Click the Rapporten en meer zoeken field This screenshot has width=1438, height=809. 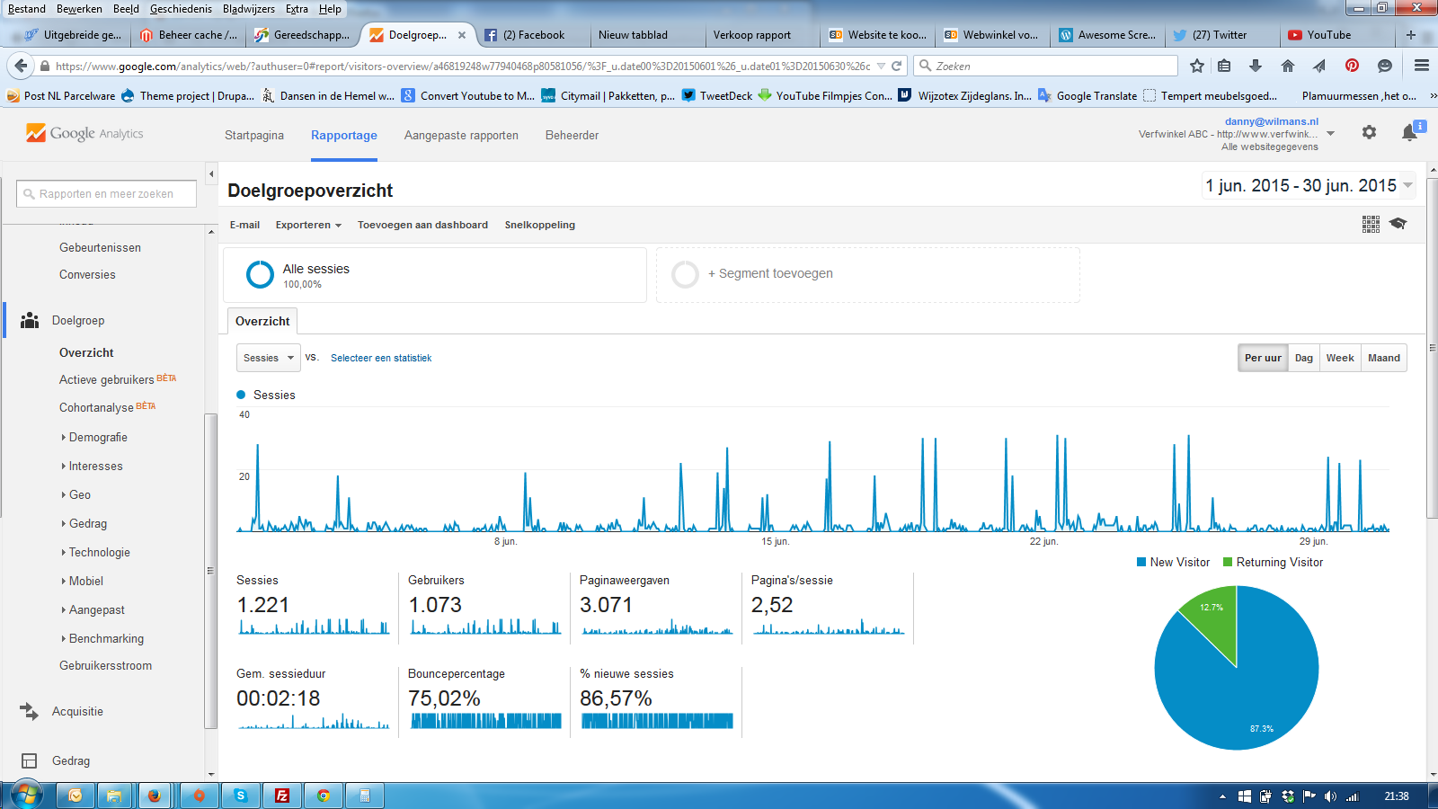point(106,193)
